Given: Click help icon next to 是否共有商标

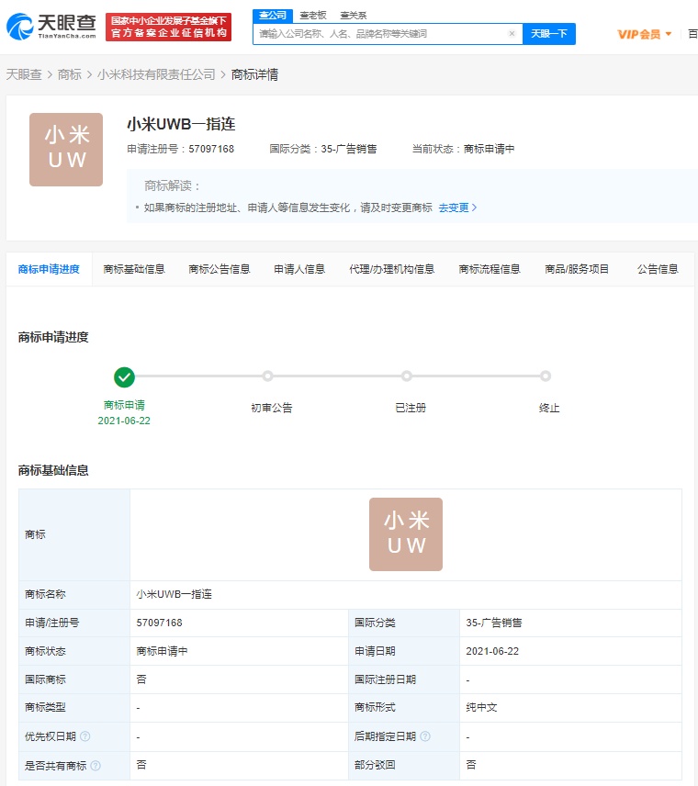Looking at the screenshot, I should pos(95,765).
